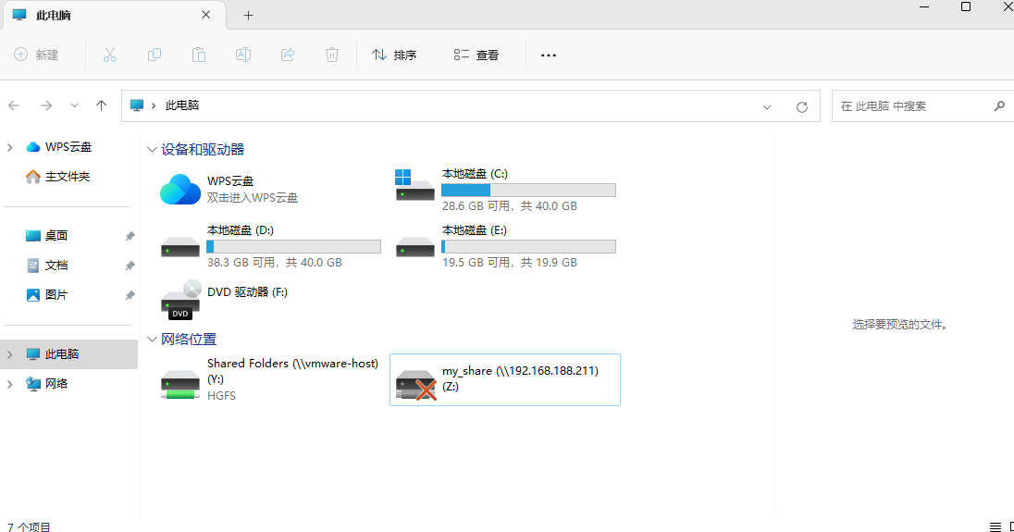
Task: Collapse the 网络位置 group
Action: pyautogui.click(x=152, y=340)
